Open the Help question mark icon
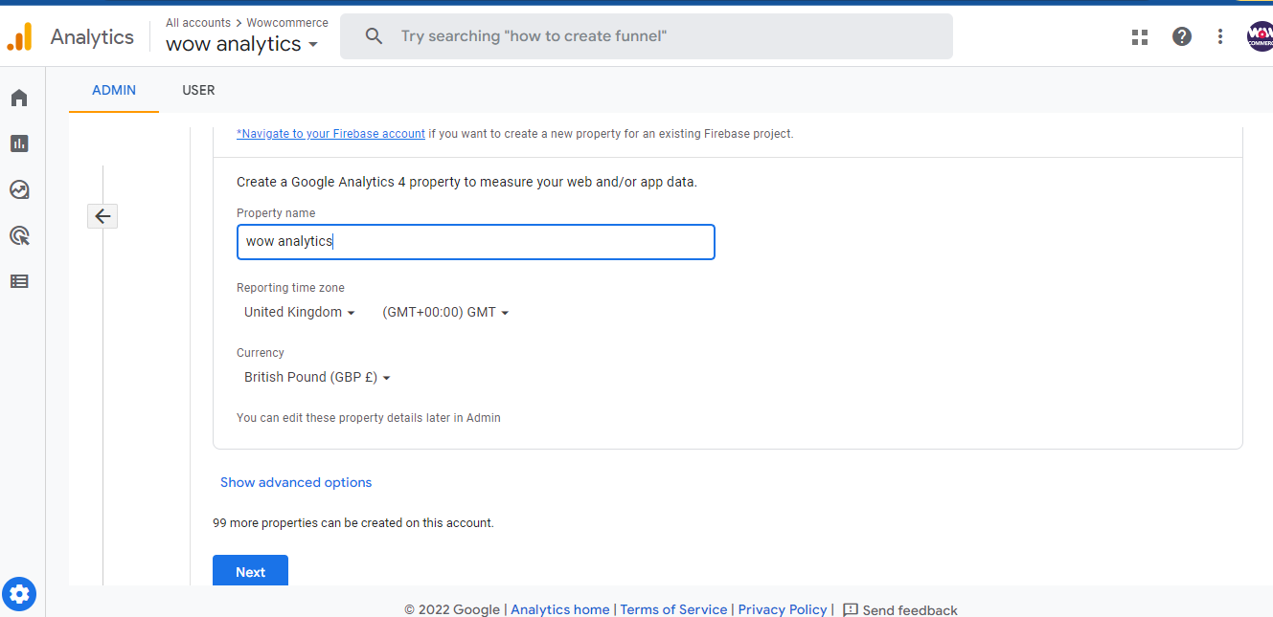 tap(1182, 36)
